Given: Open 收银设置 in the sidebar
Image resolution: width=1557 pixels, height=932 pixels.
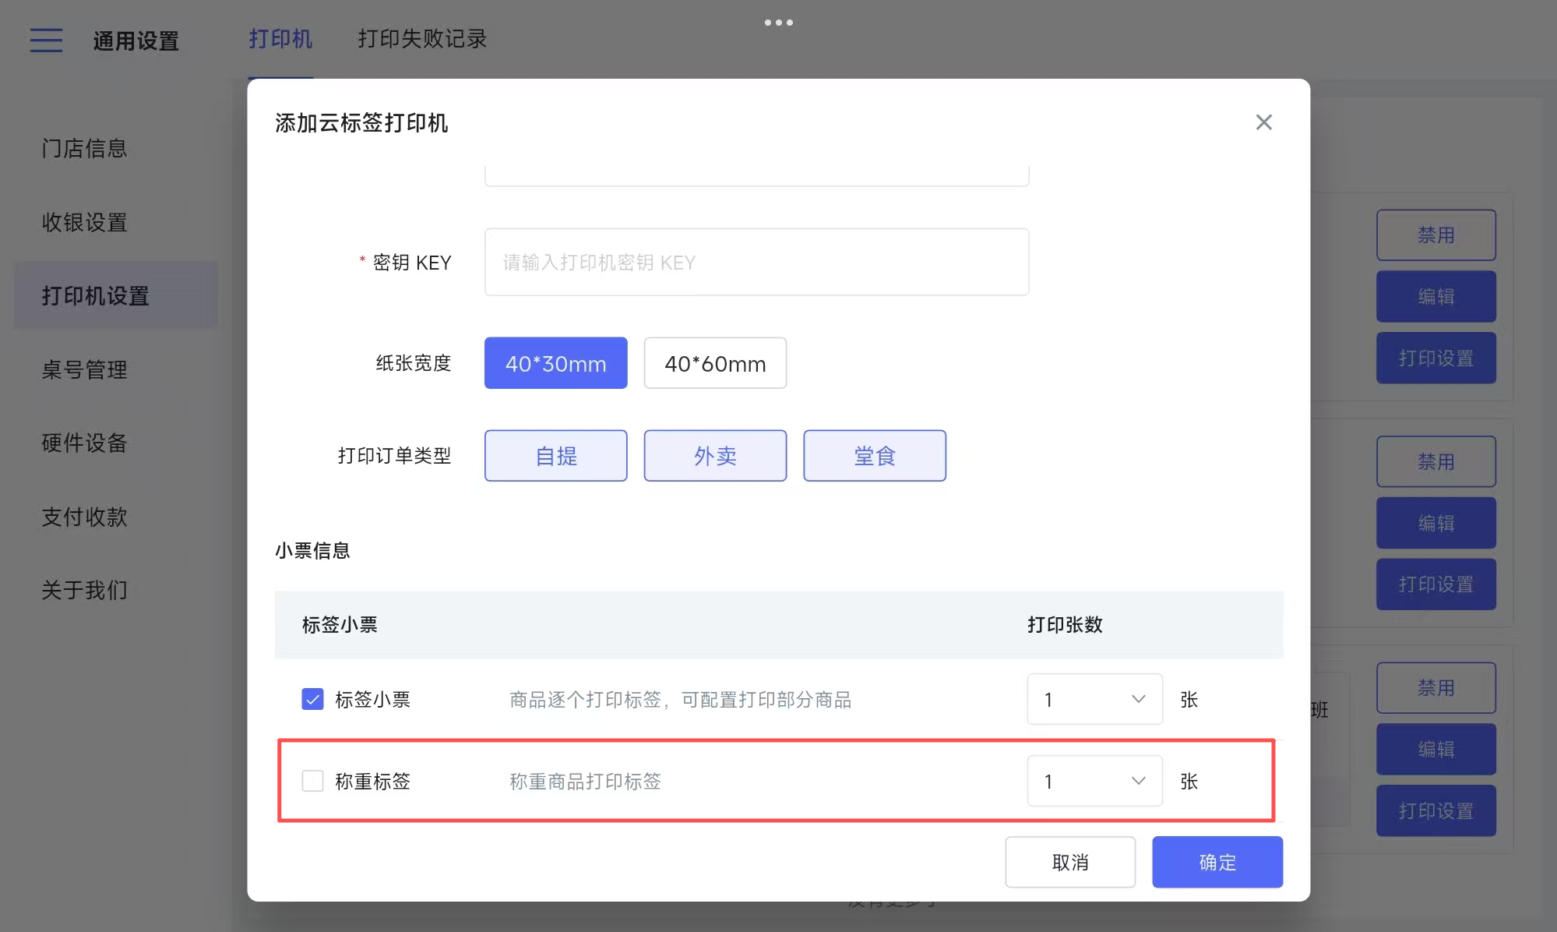Looking at the screenshot, I should (84, 222).
